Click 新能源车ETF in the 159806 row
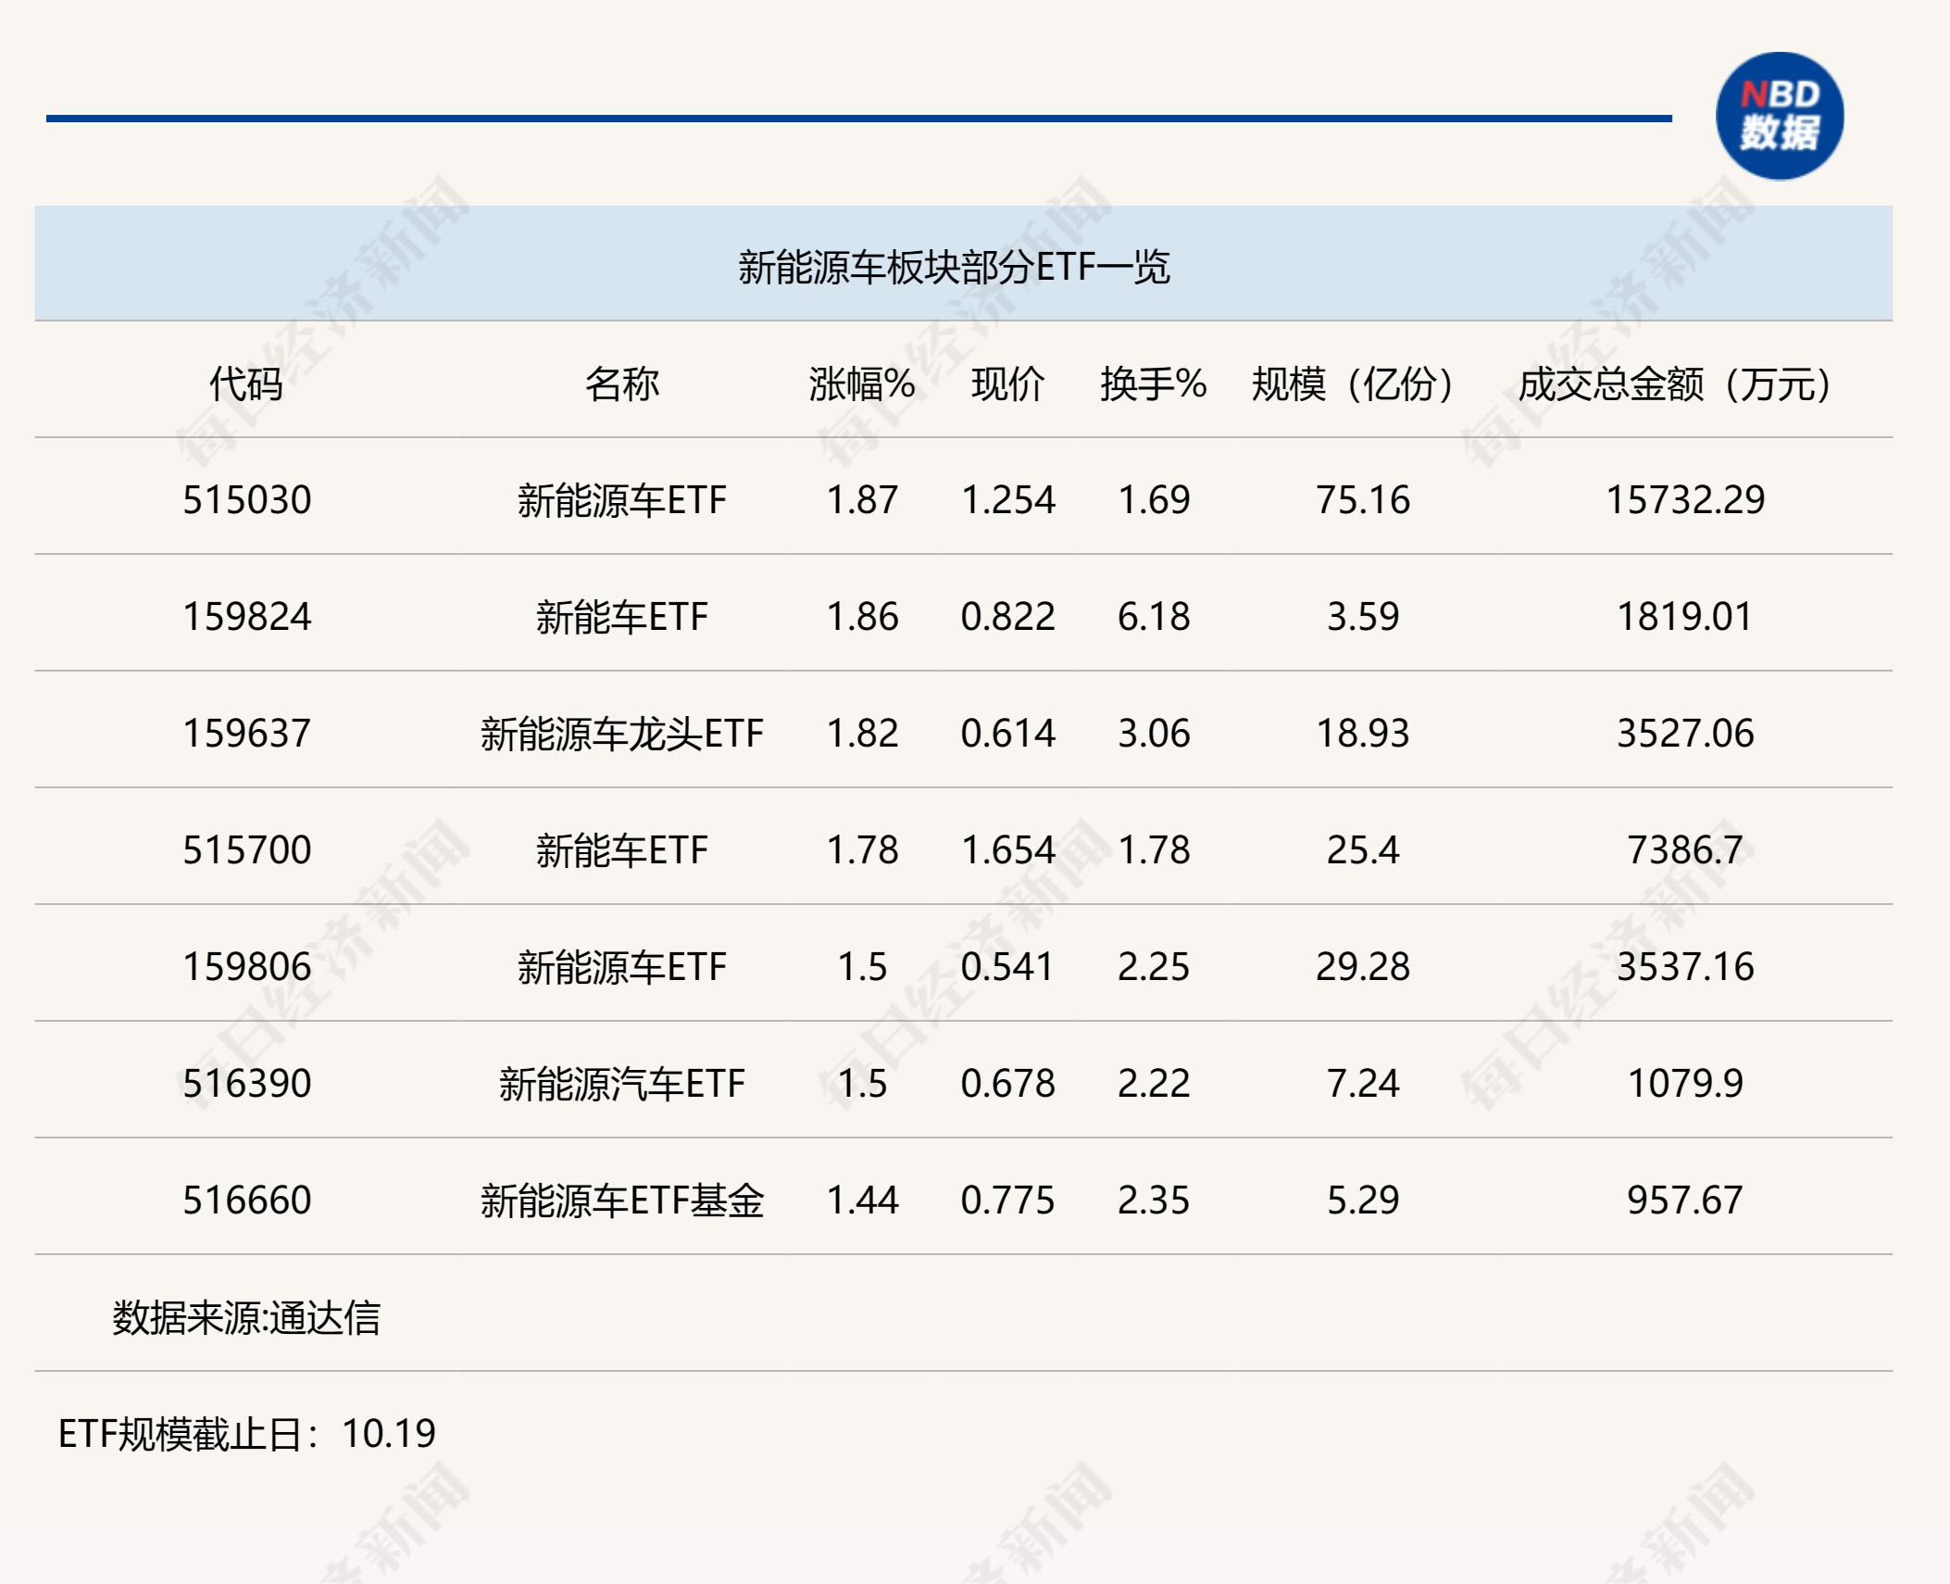Image resolution: width=1950 pixels, height=1584 pixels. [622, 967]
